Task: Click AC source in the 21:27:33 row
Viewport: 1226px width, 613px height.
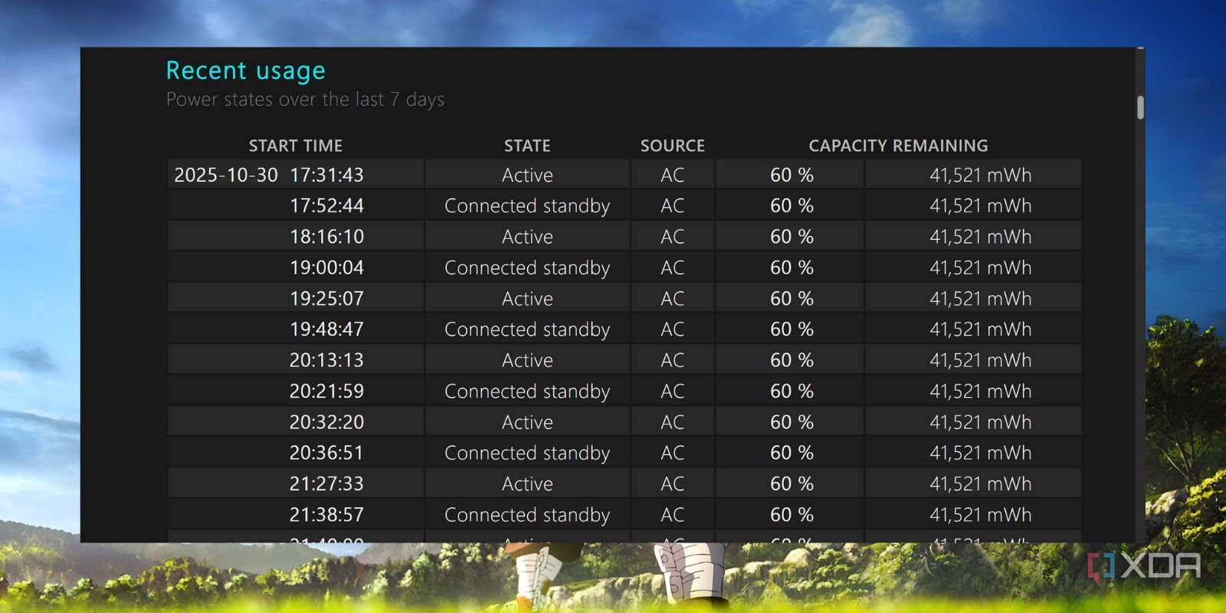Action: click(673, 484)
